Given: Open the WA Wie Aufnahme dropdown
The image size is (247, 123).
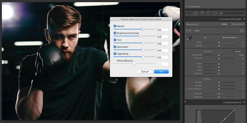Looking at the screenshot, I should [231, 37].
